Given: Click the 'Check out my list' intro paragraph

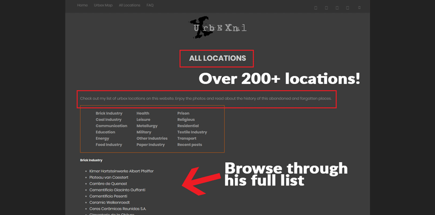Looking at the screenshot, I should click(x=206, y=99).
